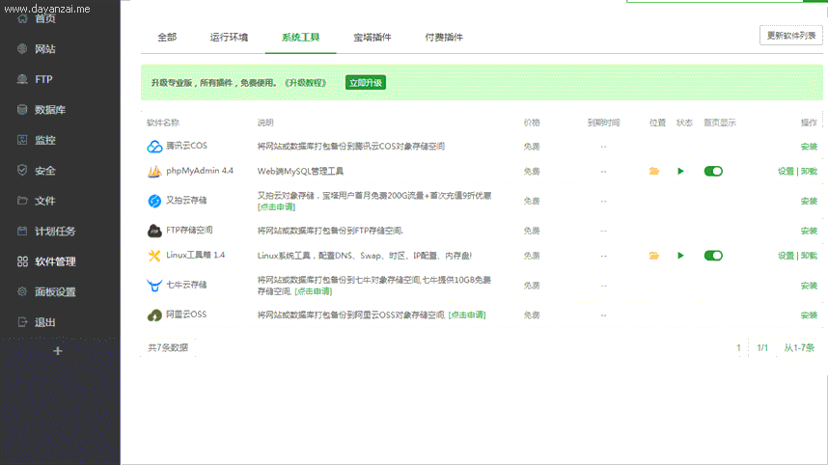Viewport: 828px width, 465px height.
Task: Open Linux工具箱 folder location icon
Action: coord(653,256)
